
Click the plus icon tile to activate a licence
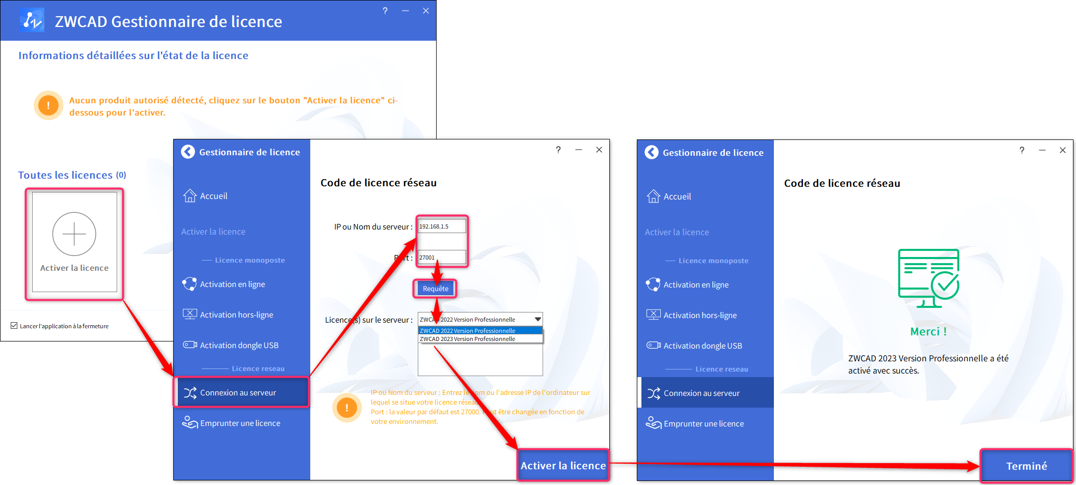74,241
